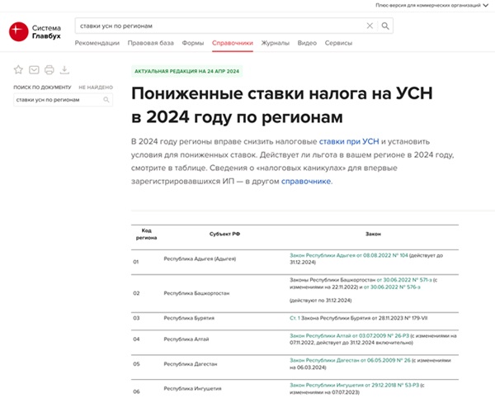Open the Рекомендации tab

click(x=97, y=42)
